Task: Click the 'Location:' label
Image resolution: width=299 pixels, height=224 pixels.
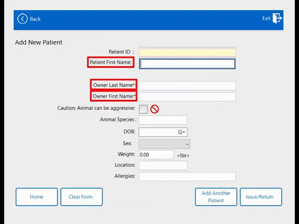Action: coord(125,165)
